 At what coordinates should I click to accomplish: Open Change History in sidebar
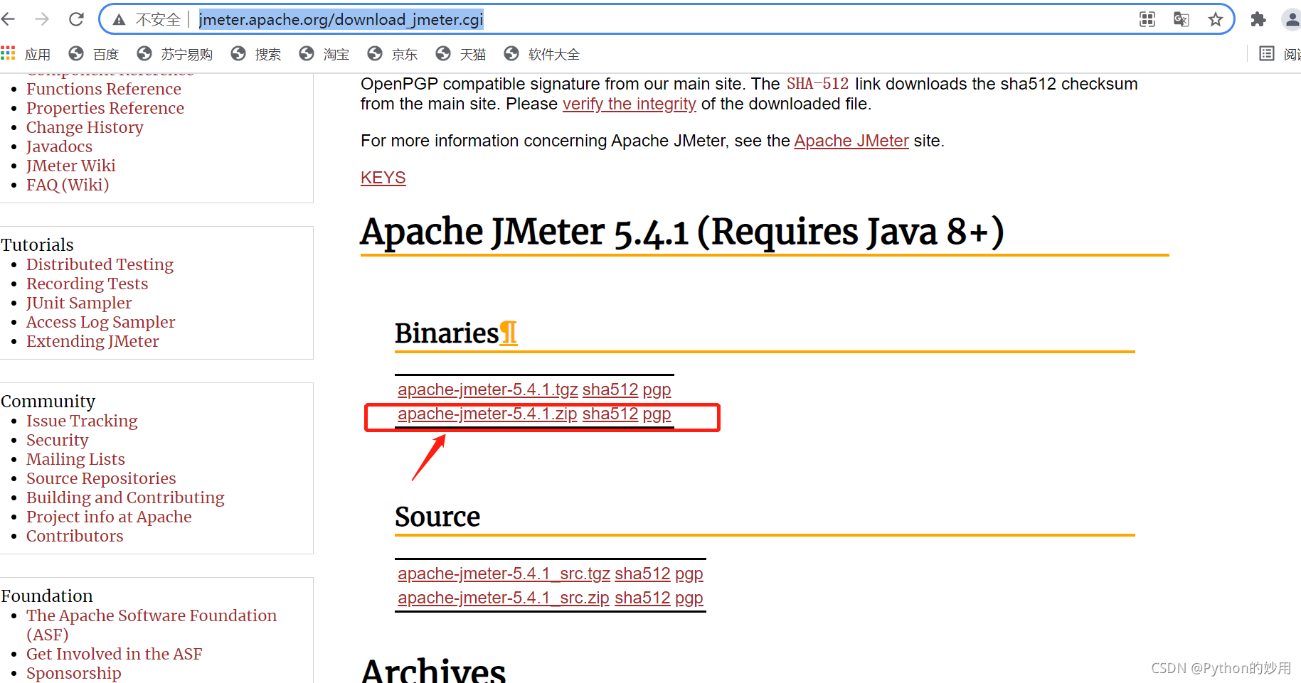click(85, 127)
